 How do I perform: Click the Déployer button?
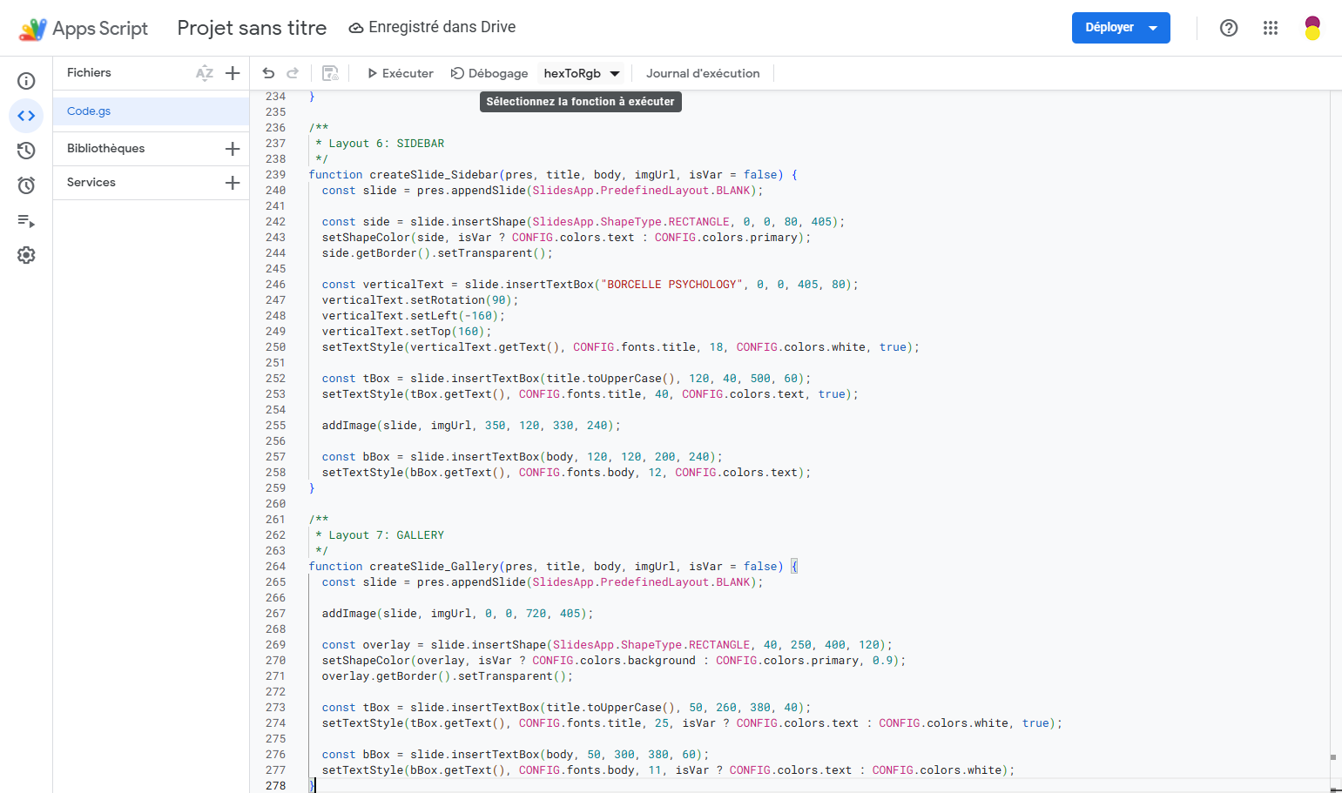click(x=1121, y=28)
